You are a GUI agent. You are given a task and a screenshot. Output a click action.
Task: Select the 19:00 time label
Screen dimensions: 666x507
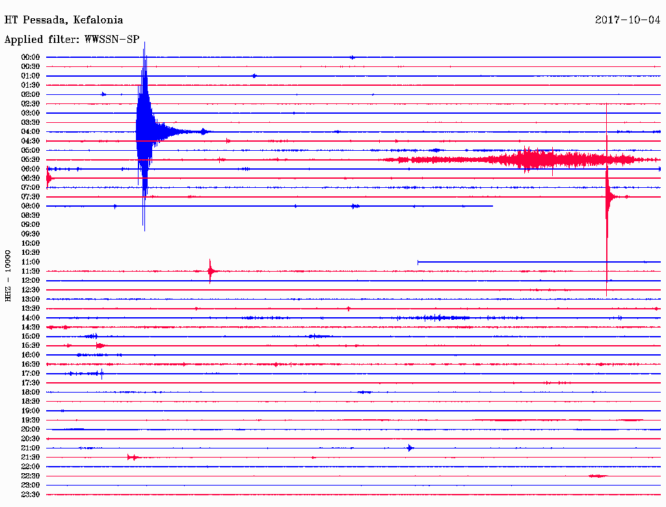pyautogui.click(x=31, y=411)
